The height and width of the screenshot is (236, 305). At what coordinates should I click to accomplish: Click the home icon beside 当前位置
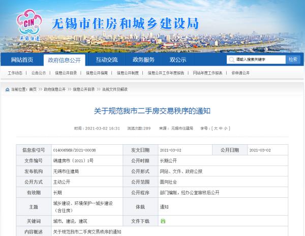(7, 89)
